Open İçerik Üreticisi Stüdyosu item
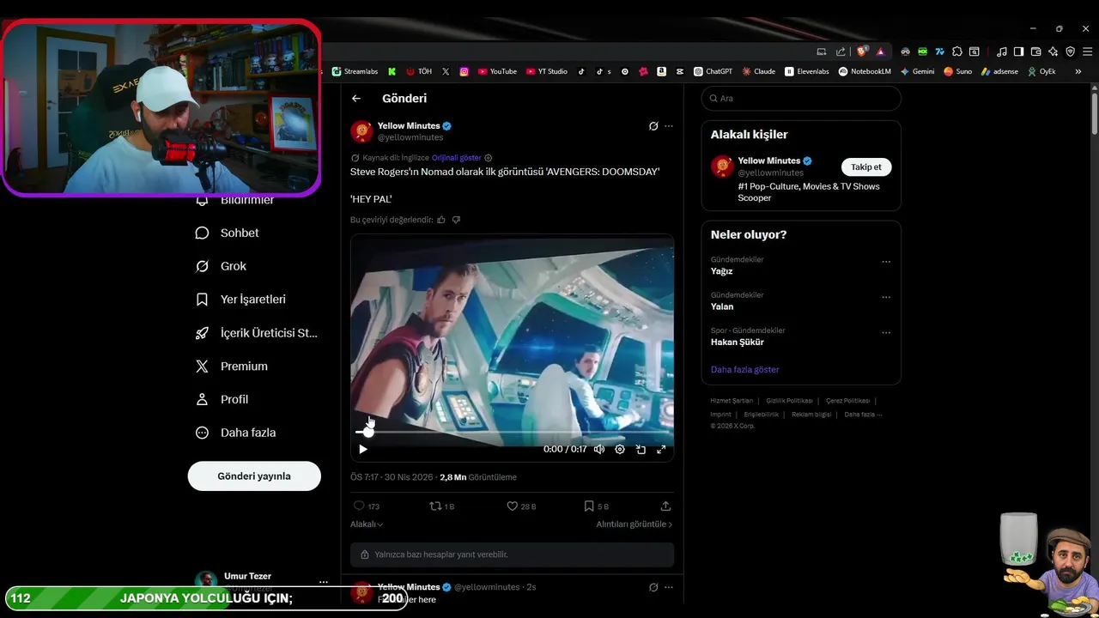Image resolution: width=1099 pixels, height=618 pixels. 257,333
